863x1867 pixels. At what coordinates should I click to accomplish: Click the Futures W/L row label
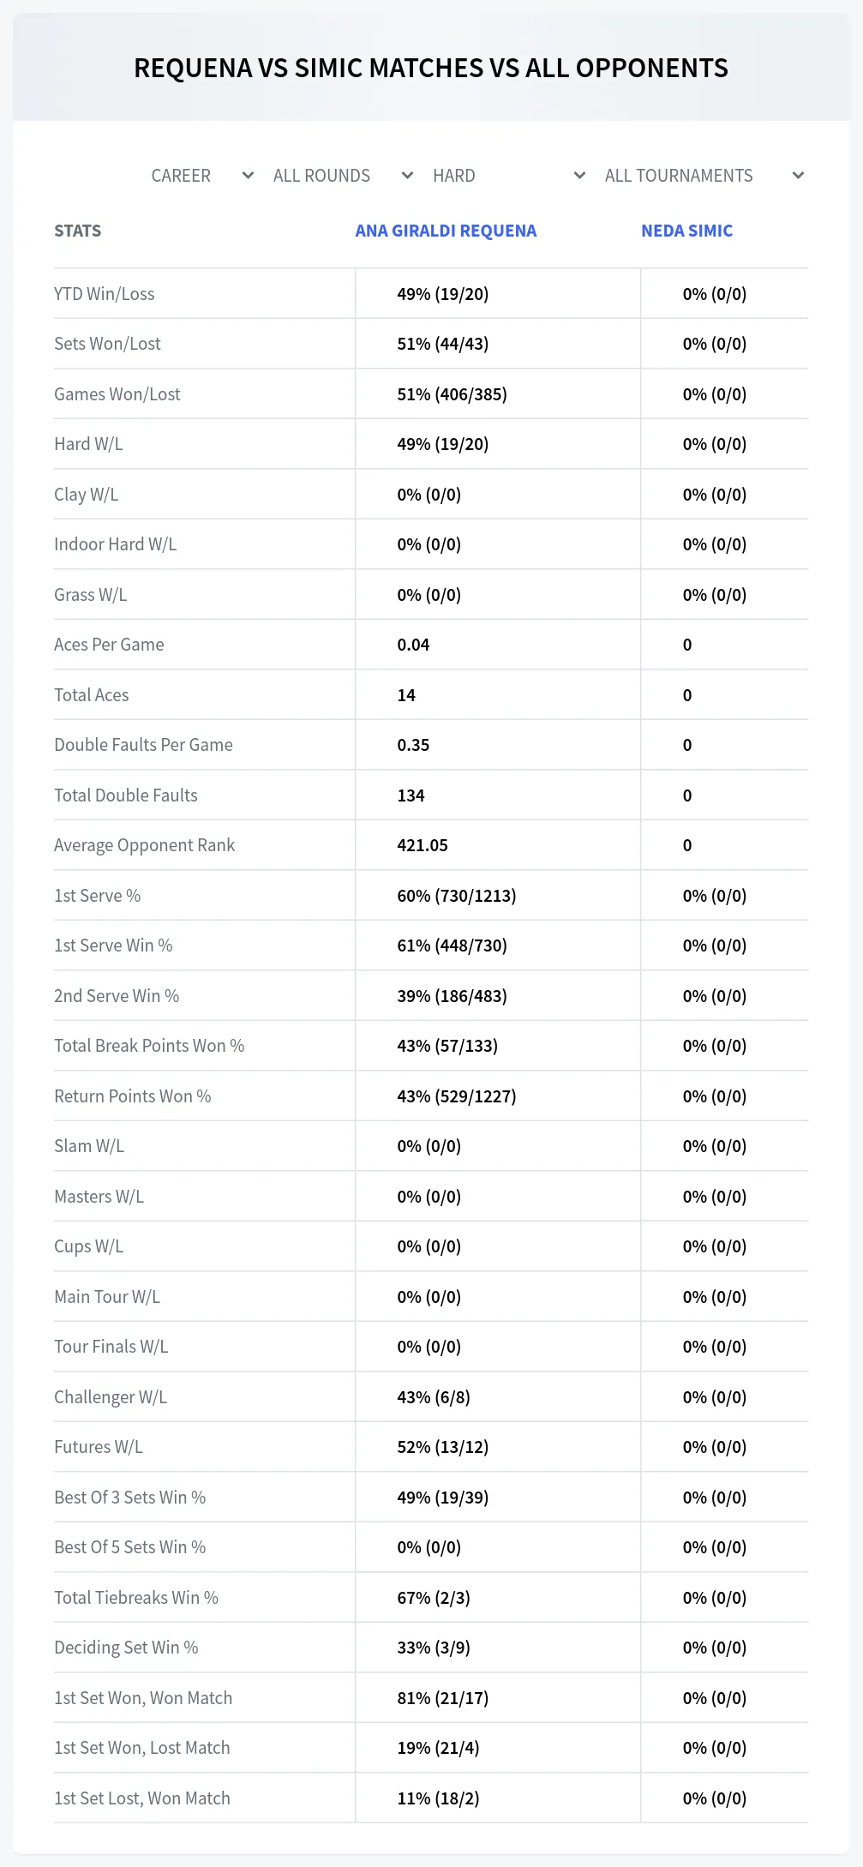click(x=99, y=1447)
